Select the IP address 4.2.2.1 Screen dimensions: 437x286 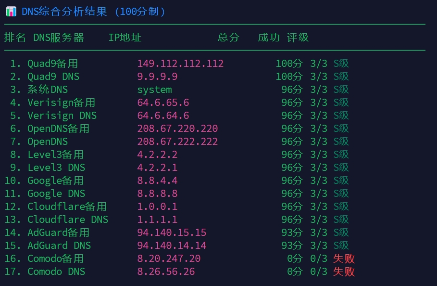tap(157, 168)
